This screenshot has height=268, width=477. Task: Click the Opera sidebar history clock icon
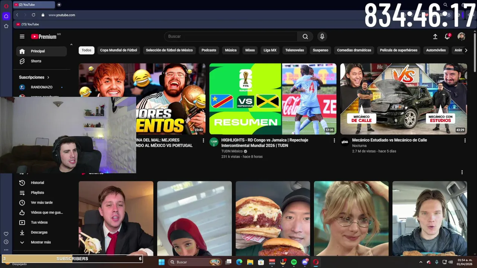(6, 242)
